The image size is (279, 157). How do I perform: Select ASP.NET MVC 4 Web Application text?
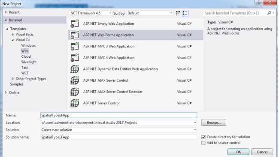click(x=109, y=58)
